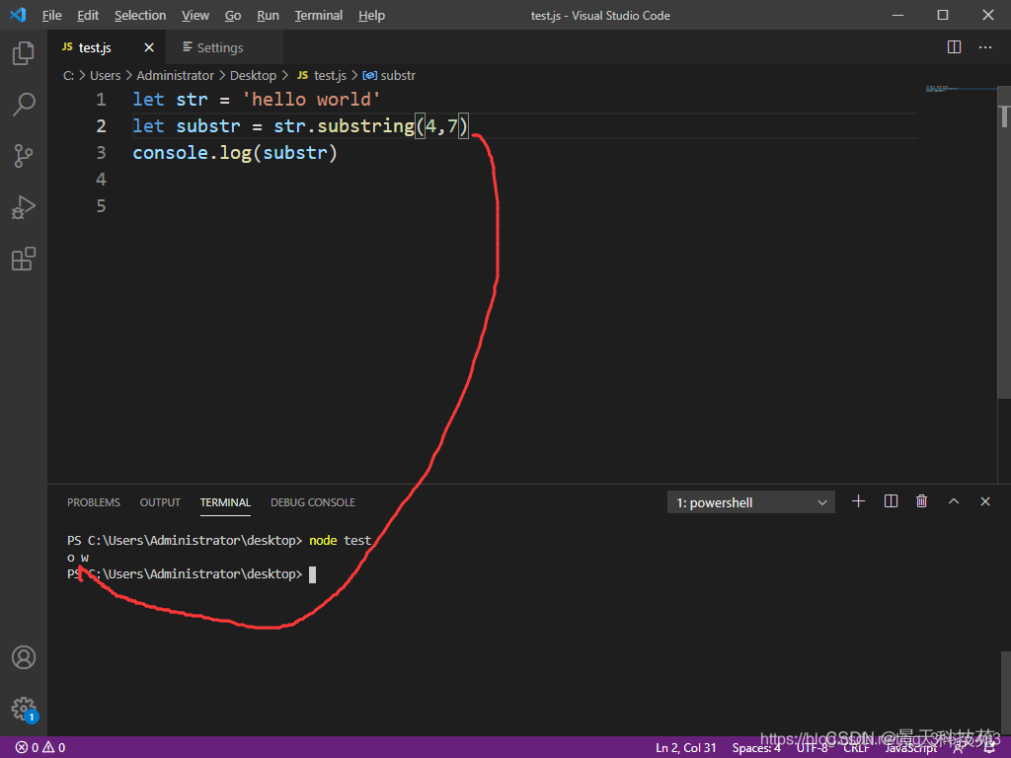Close the terminal panel
The image size is (1011, 758).
point(984,501)
